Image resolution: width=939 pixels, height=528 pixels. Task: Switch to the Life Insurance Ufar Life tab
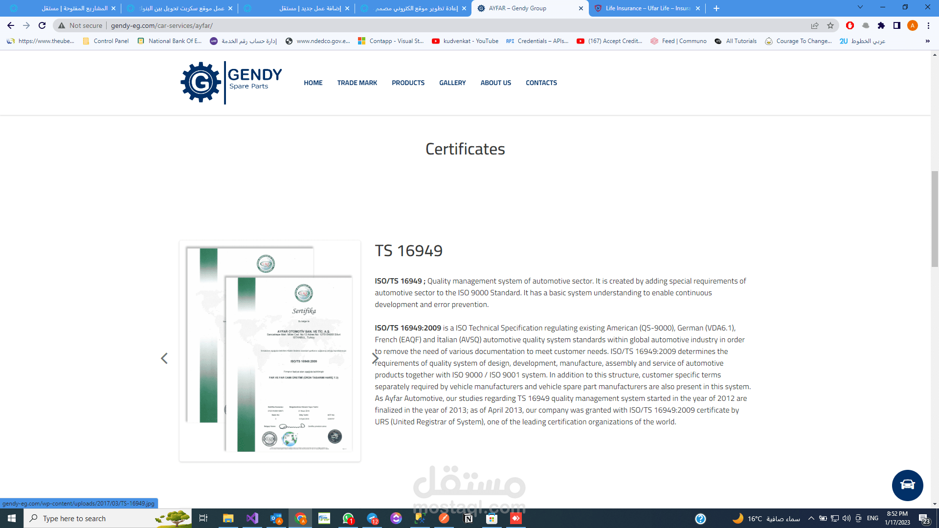(x=647, y=8)
